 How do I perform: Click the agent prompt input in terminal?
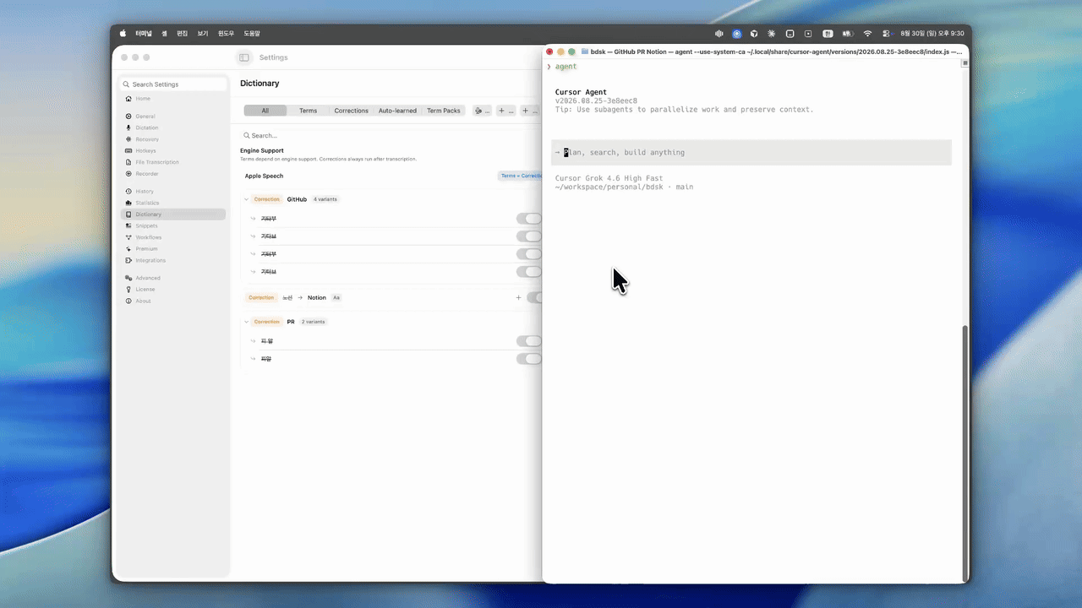pyautogui.click(x=751, y=153)
